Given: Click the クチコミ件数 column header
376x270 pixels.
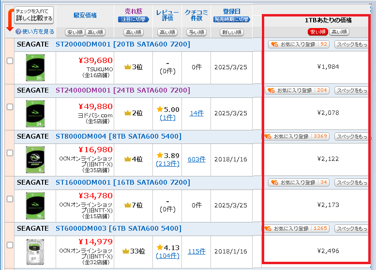Looking at the screenshot, I should (x=196, y=15).
